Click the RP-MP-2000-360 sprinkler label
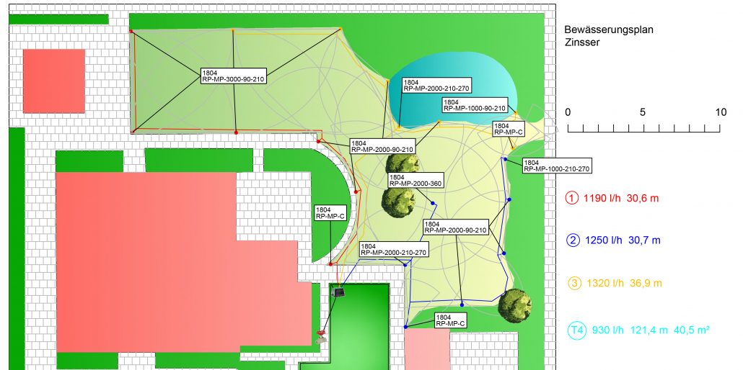The width and height of the screenshot is (743, 370). 415,180
